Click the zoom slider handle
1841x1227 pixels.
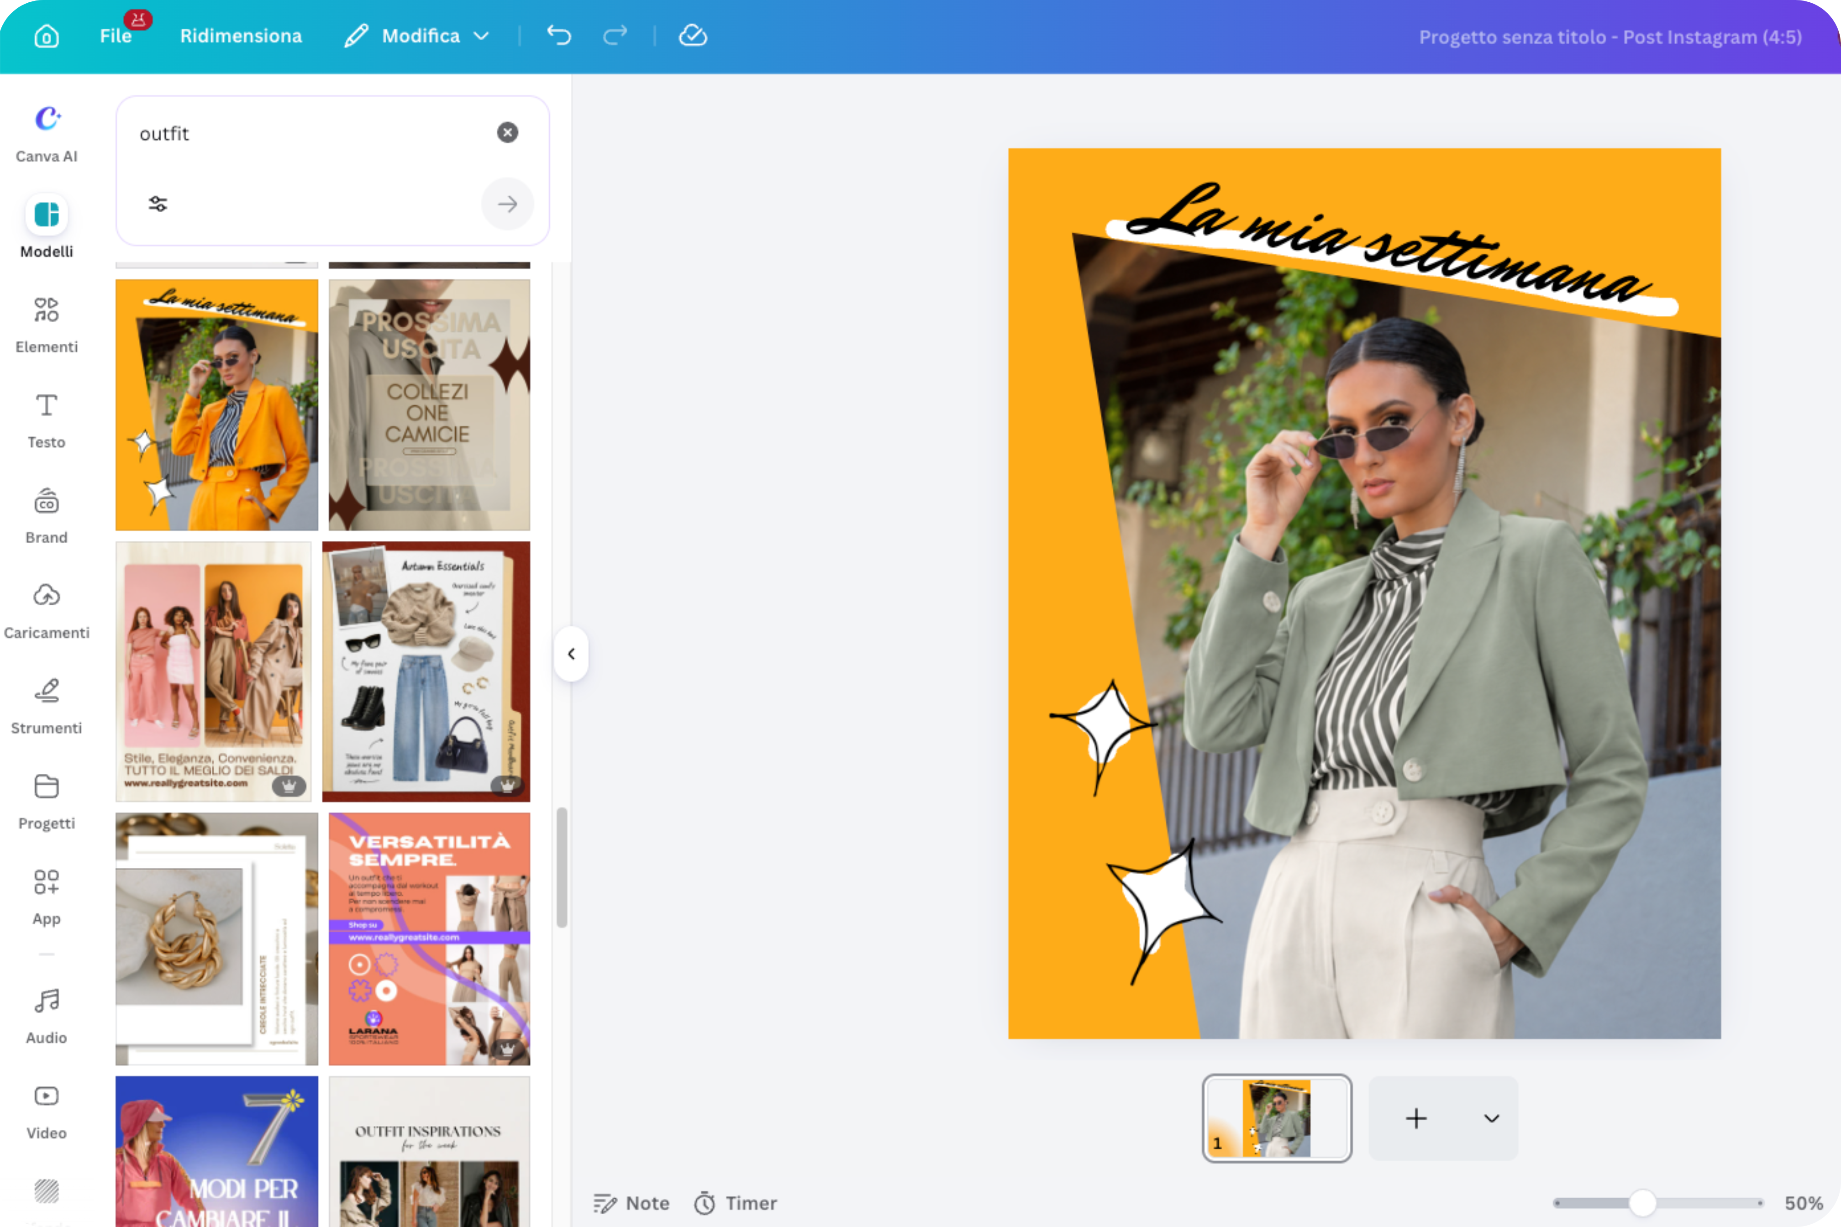(x=1642, y=1203)
